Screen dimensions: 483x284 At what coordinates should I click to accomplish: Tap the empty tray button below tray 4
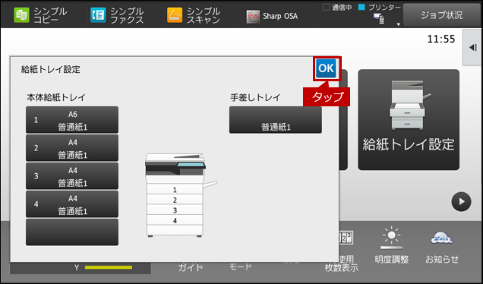click(72, 232)
